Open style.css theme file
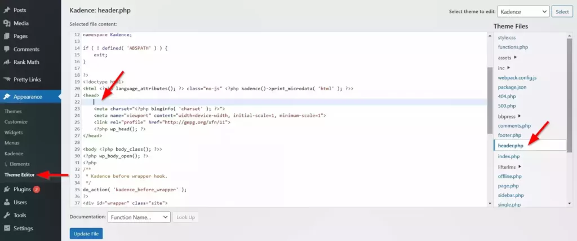Screen dimensions: 577x241 click(507, 38)
